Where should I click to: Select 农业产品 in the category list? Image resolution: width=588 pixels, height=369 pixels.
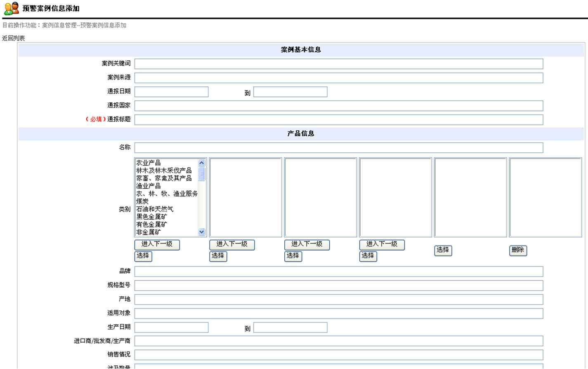(x=149, y=163)
